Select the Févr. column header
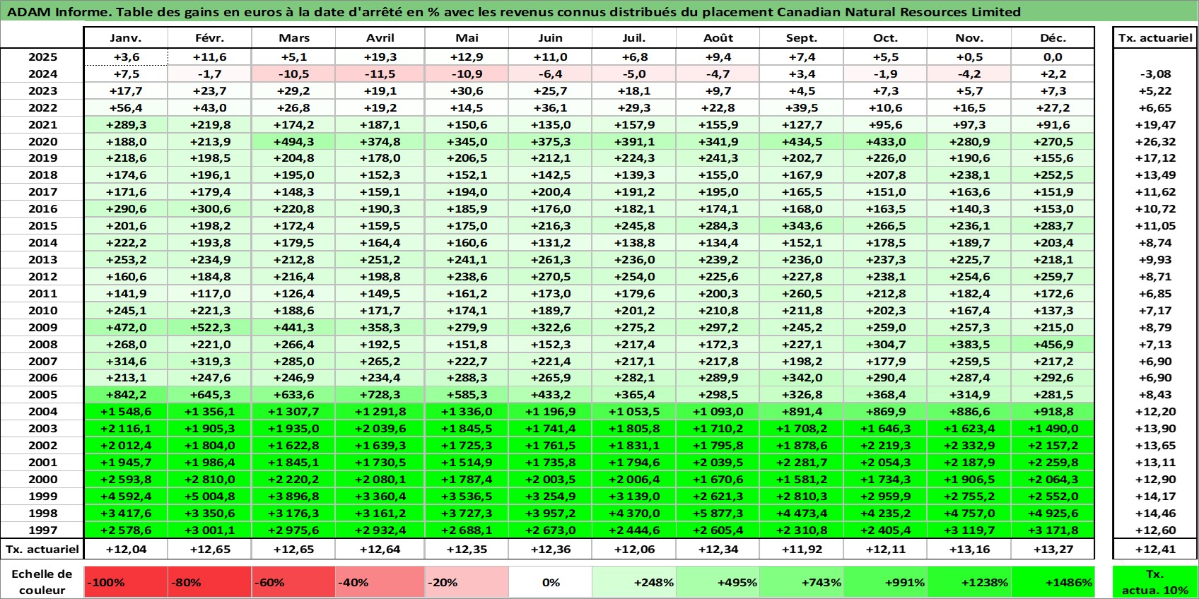This screenshot has height=599, width=1199. [210, 38]
